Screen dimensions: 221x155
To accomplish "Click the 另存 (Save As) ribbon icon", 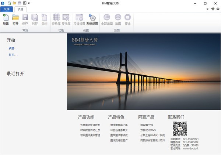I will 35,19.
